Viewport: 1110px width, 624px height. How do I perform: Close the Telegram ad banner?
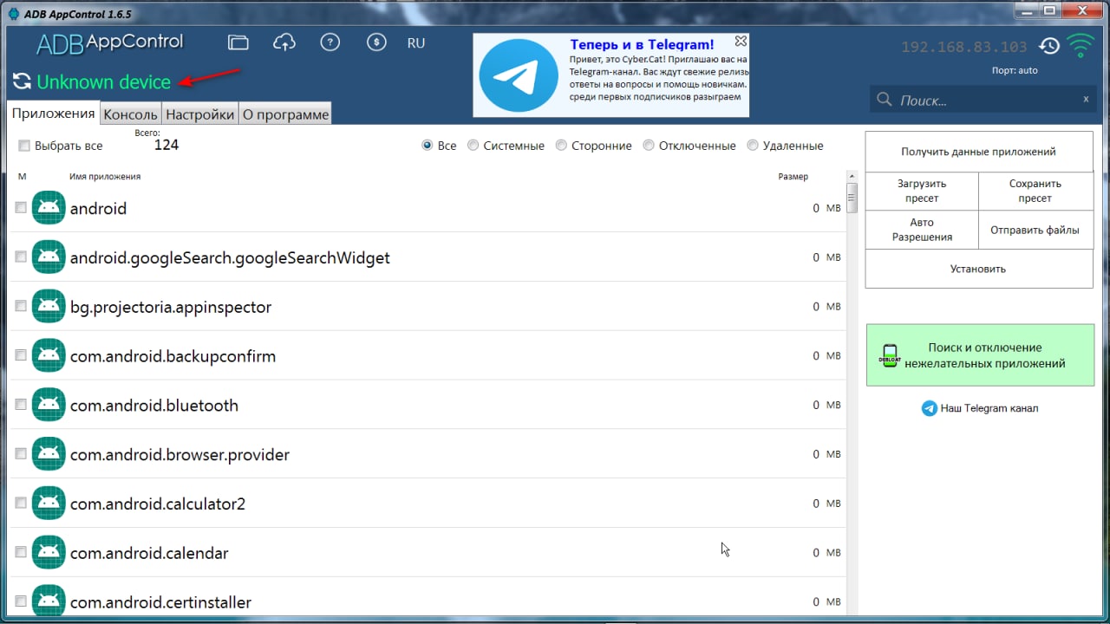740,41
